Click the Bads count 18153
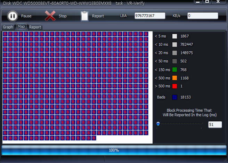The image size is (228, 163). click(x=186, y=97)
